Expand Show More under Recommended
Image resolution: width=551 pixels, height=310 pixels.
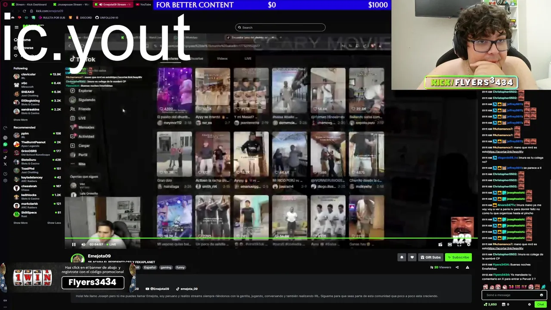pos(20,223)
